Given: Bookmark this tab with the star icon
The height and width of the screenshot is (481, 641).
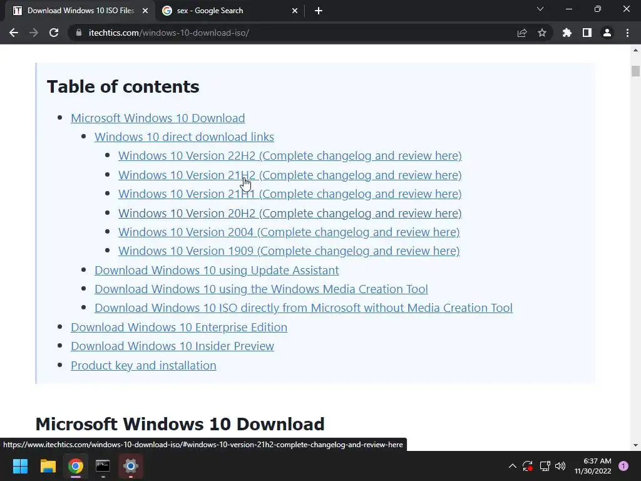Looking at the screenshot, I should tap(542, 33).
